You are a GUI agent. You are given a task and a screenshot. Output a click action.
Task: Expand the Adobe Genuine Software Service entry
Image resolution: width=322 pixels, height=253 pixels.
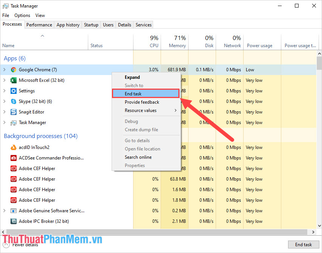tap(4, 211)
